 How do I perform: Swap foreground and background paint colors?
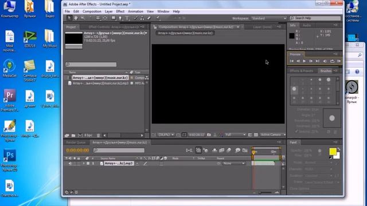pos(339,149)
